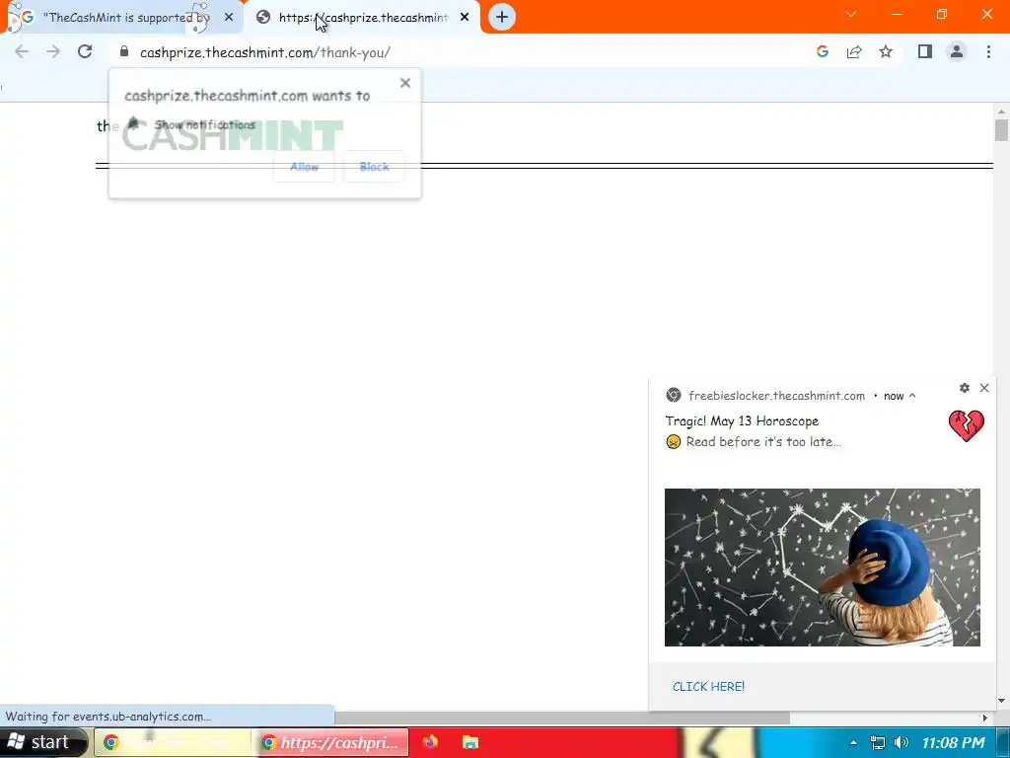Close the horoscope notification
This screenshot has height=758, width=1010.
(984, 387)
